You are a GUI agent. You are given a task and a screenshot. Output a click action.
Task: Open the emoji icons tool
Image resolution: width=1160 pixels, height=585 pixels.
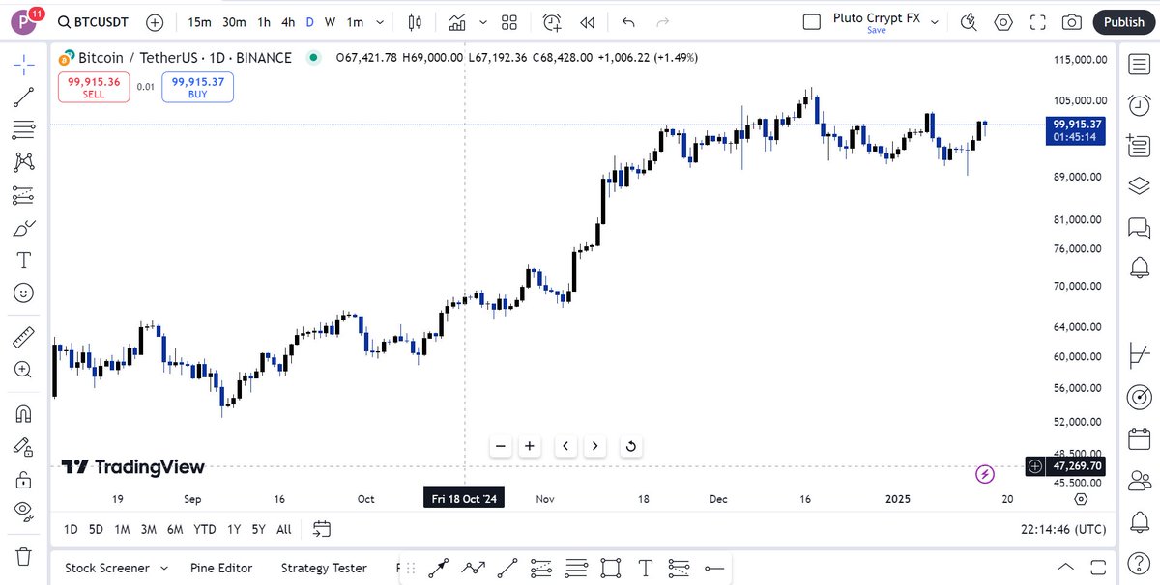(x=24, y=292)
